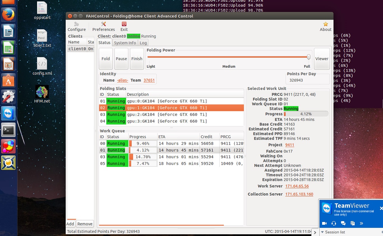Image resolution: width=383 pixels, height=236 pixels.
Task: Click the TeamViewer headset audio icon
Action: coord(334,223)
